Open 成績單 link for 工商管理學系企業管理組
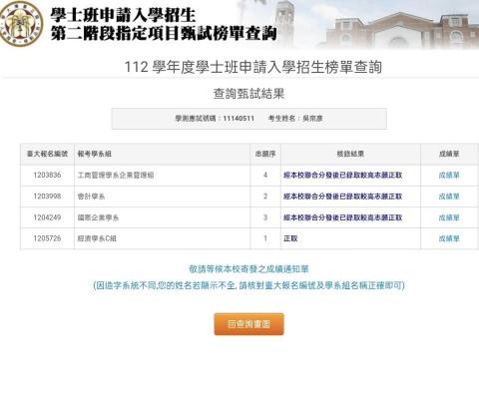Viewport: 479px width, 405px height. point(449,176)
